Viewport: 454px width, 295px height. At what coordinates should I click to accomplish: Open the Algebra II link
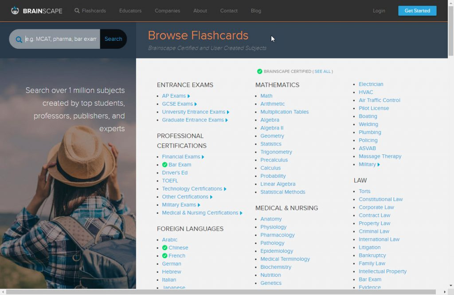[272, 128]
